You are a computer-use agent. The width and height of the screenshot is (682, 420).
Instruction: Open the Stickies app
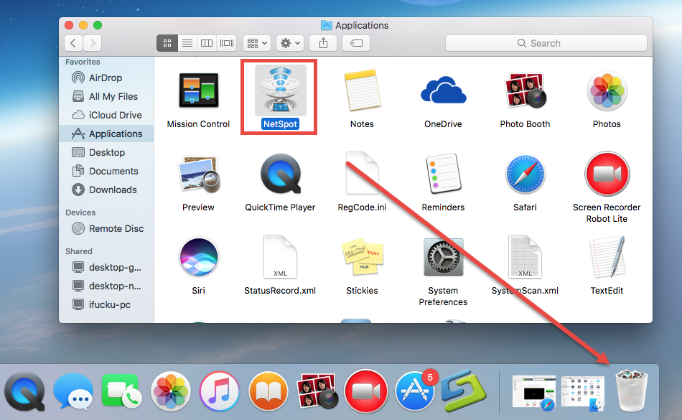pyautogui.click(x=362, y=257)
